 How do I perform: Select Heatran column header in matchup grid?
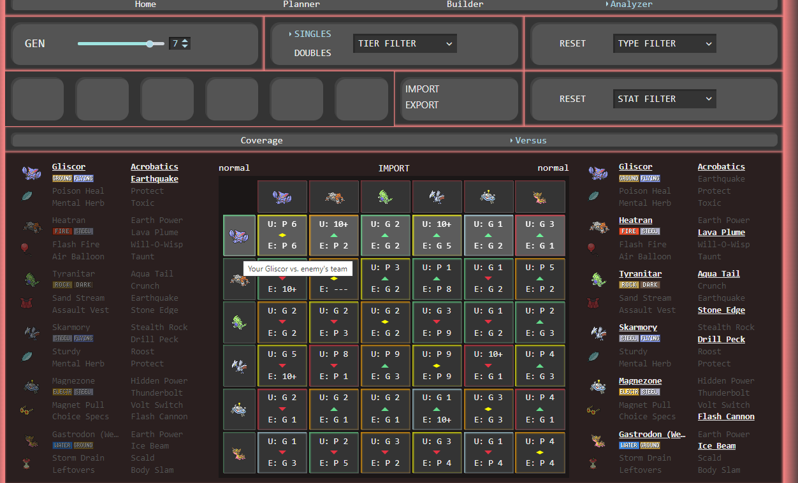point(334,196)
